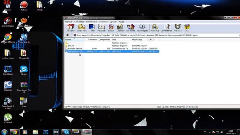This screenshot has height=135, width=240.
Task: Open the Ferramentas menu
Action: click(x=91, y=22)
